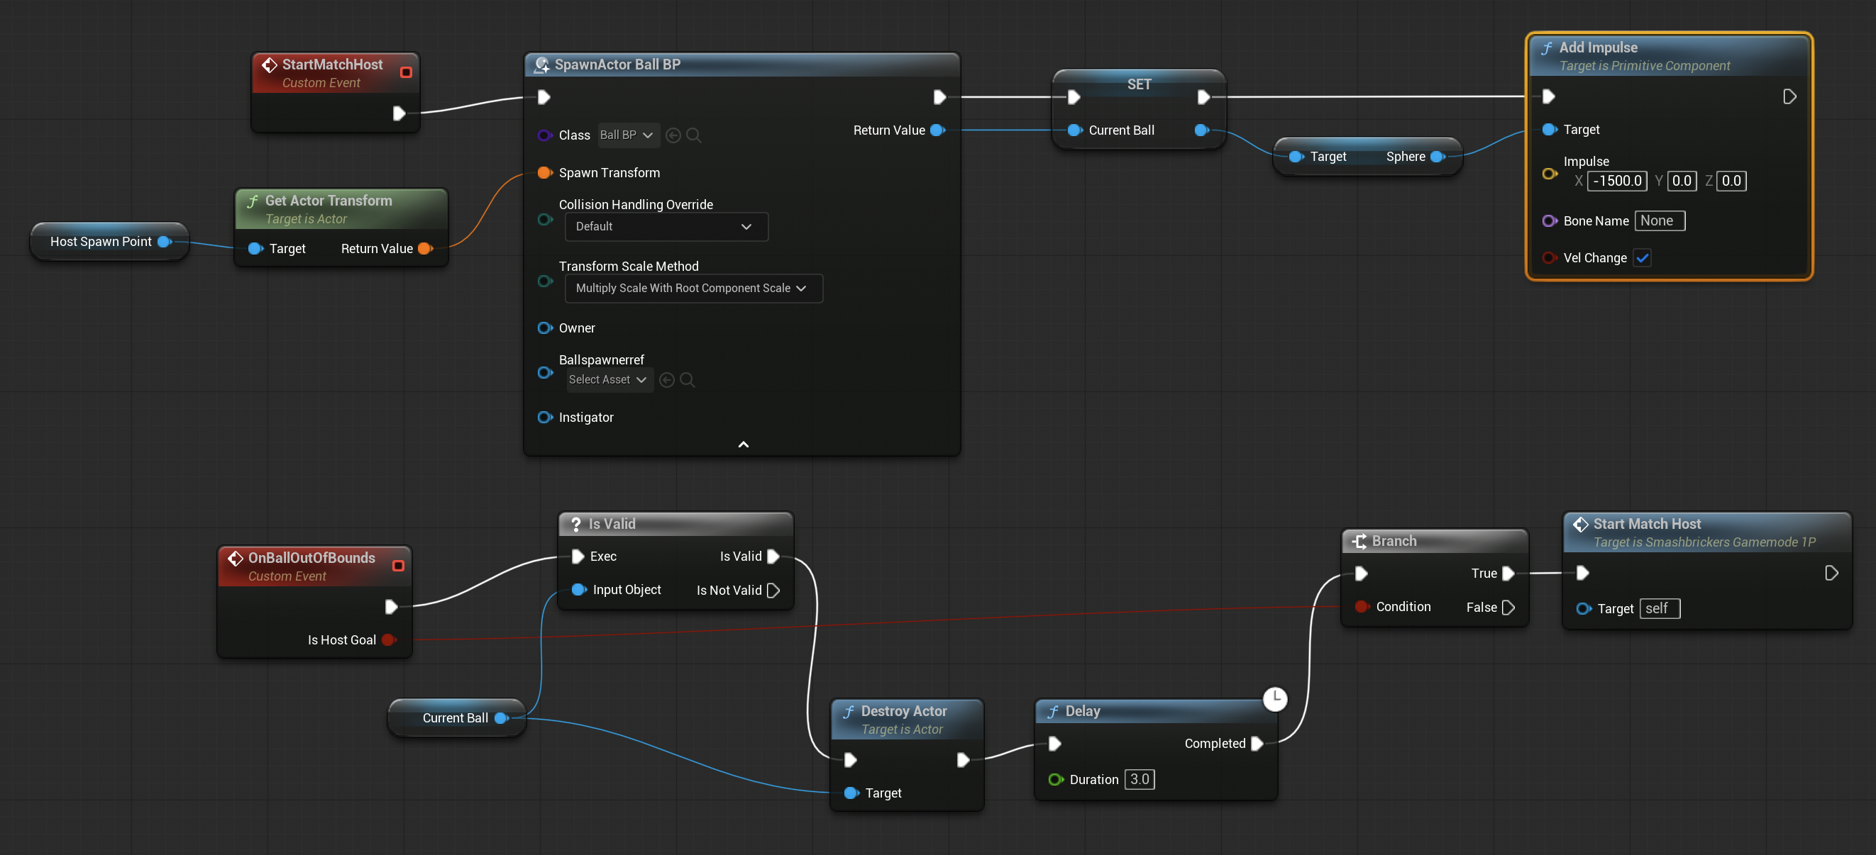Click the Is Valid output exec pin
1876x855 pixels.
coord(773,557)
